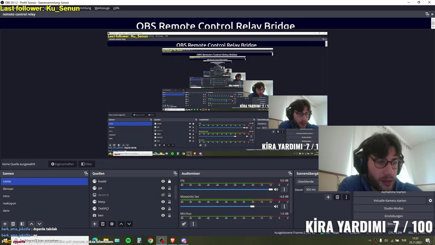Move the scene down with the arrow
This screenshot has width=435, height=245.
tap(39, 224)
